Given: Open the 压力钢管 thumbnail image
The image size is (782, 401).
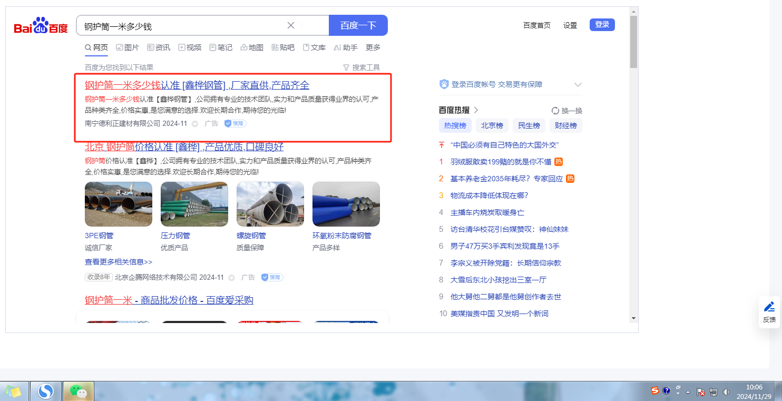Looking at the screenshot, I should click(194, 204).
